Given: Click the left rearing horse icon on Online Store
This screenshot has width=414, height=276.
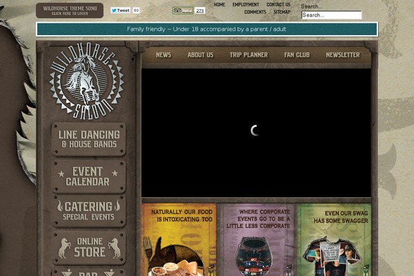Looking at the screenshot, I should (64, 248).
